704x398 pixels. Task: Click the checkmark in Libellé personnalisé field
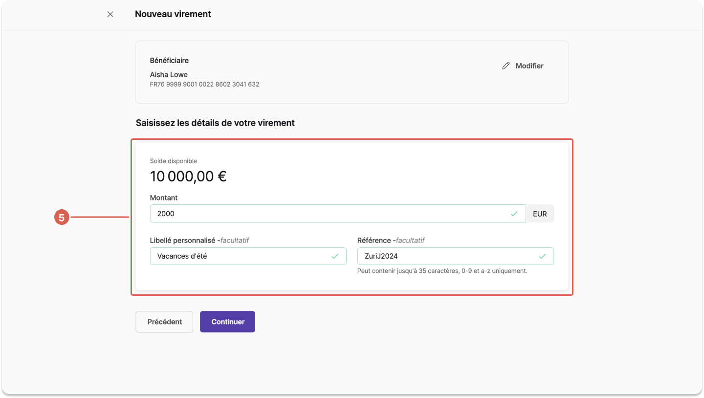point(335,256)
